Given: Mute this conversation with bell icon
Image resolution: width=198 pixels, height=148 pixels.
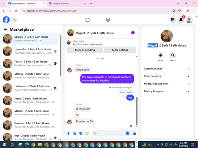Looking at the screenshot, I should coord(160,55).
